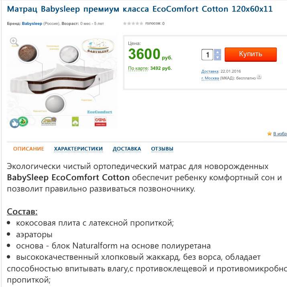Click the favorites star icon
This screenshot has height=287, width=287.
269,134
